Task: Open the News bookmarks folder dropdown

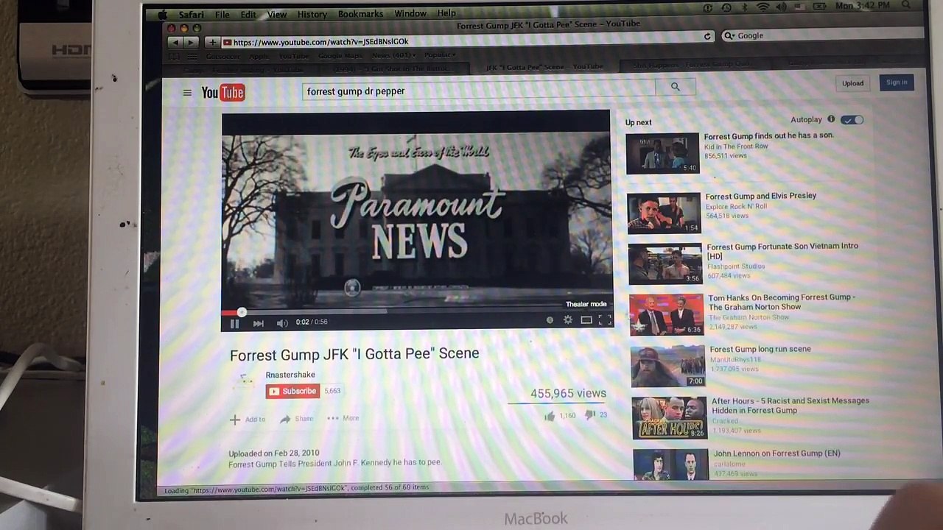Action: (x=393, y=55)
